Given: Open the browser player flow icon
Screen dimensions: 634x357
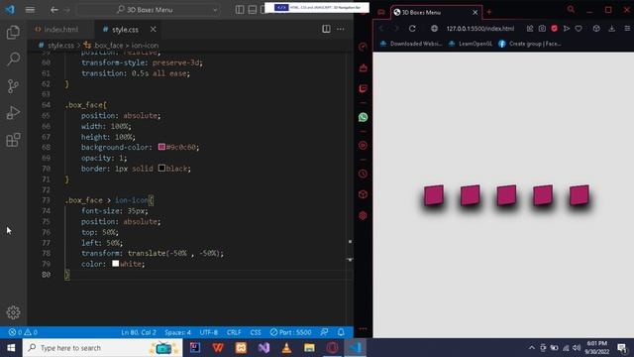Looking at the screenshot, I should pyautogui.click(x=566, y=29).
